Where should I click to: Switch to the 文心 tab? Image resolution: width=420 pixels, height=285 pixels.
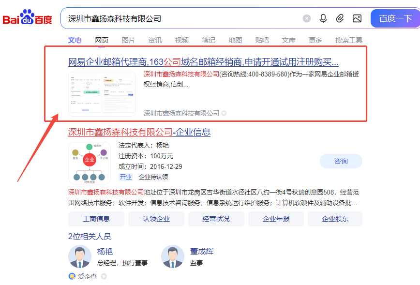75,40
